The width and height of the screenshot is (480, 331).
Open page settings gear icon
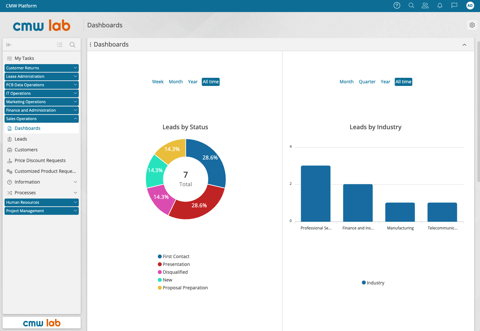(x=472, y=25)
